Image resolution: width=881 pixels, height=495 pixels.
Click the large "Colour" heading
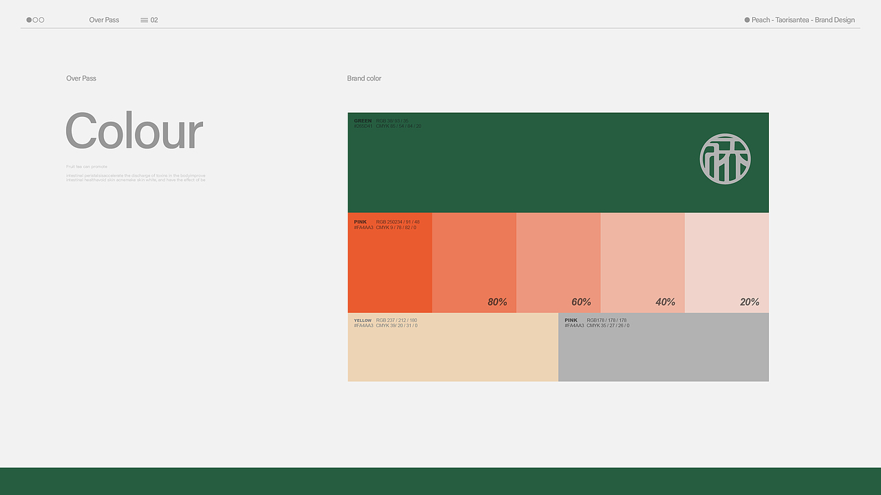point(134,131)
